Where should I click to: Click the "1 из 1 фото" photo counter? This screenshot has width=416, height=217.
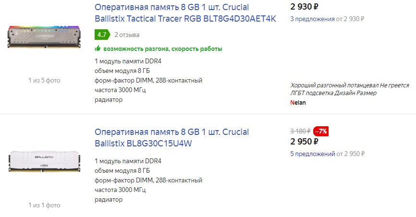[44, 205]
